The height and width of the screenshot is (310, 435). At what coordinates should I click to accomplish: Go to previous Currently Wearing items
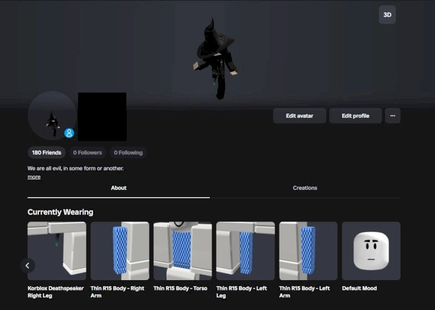tap(28, 265)
